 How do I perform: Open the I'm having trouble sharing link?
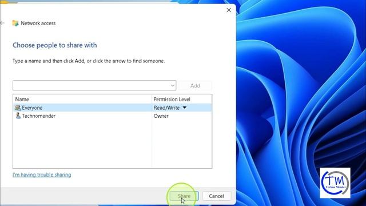pos(42,175)
